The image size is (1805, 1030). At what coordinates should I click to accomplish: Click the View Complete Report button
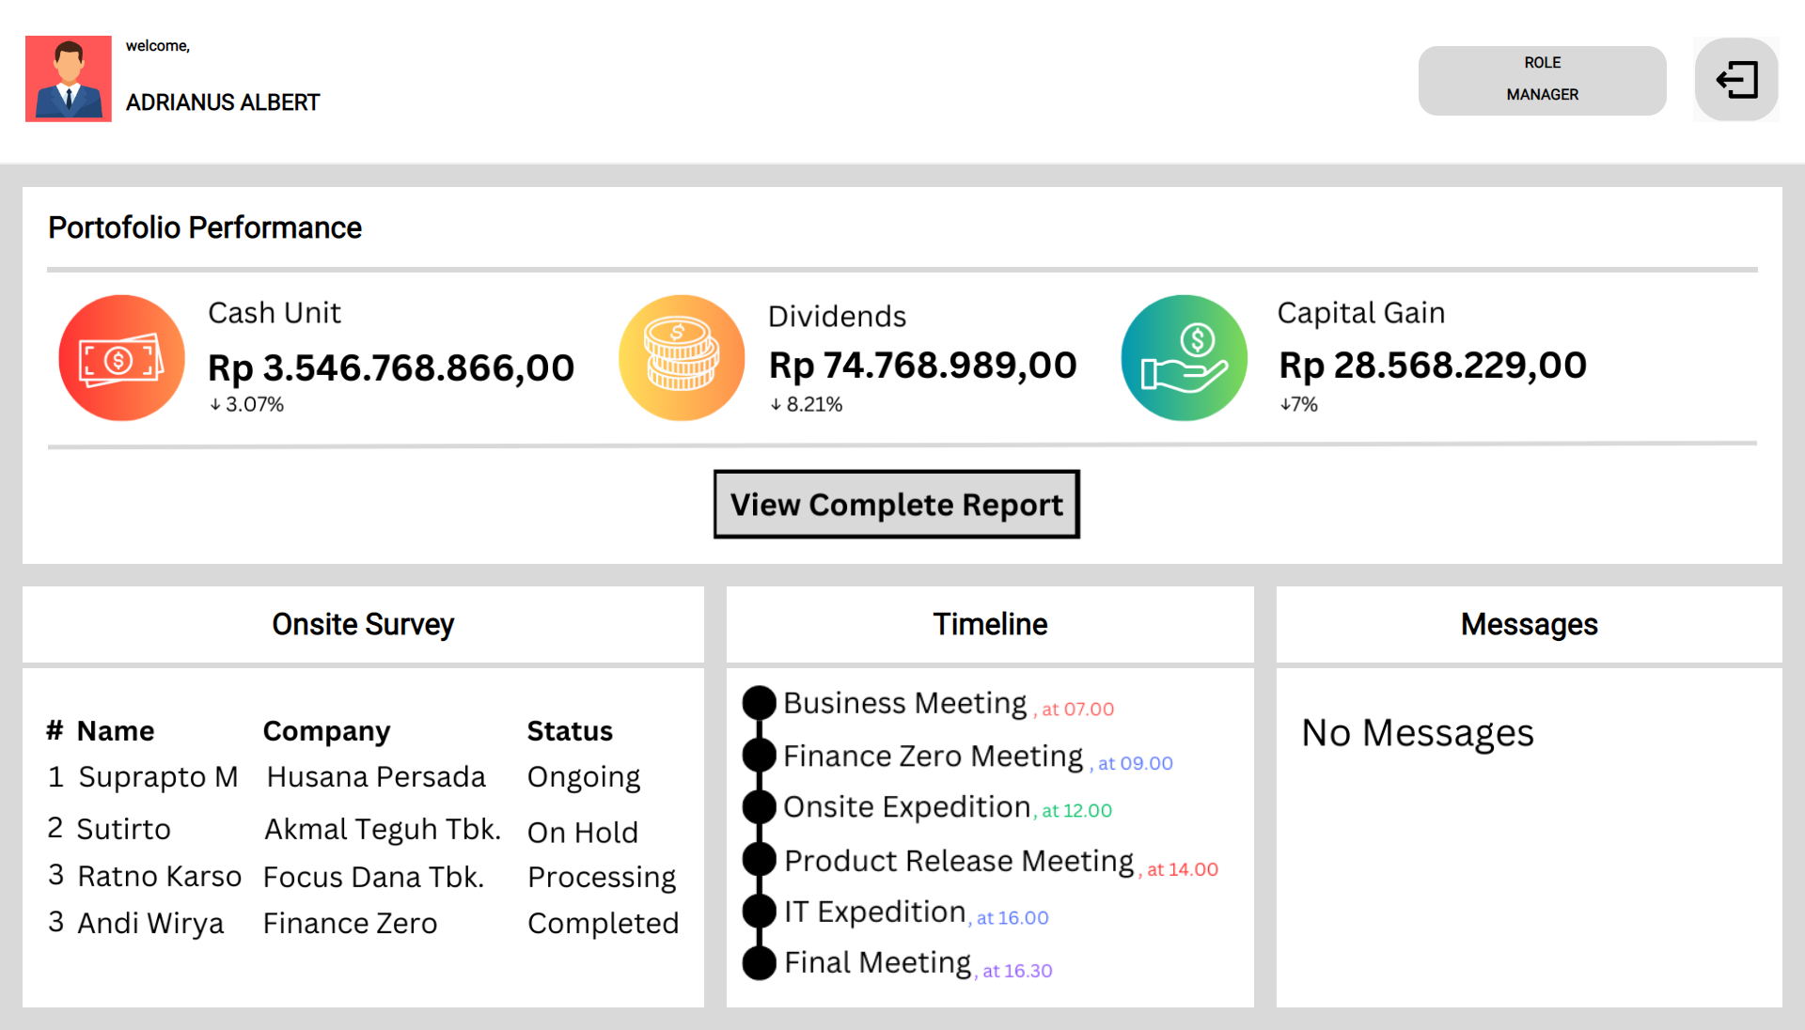(x=896, y=504)
